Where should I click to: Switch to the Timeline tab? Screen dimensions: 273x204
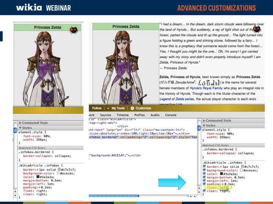pyautogui.click(x=122, y=115)
